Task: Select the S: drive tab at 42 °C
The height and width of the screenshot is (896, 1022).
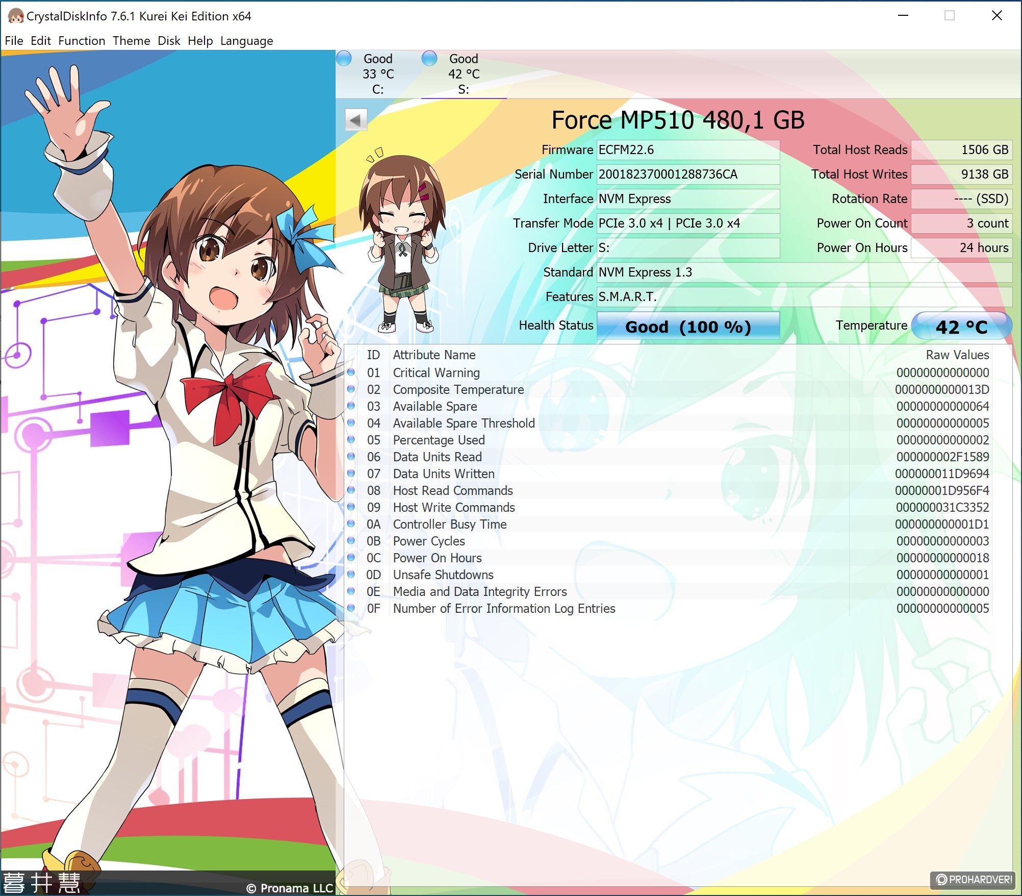Action: click(x=464, y=74)
